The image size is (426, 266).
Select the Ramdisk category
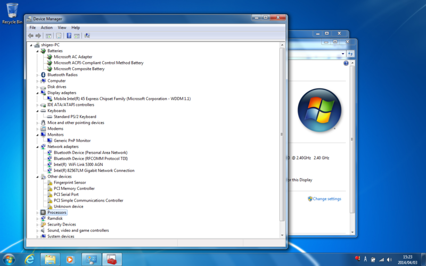click(55, 218)
